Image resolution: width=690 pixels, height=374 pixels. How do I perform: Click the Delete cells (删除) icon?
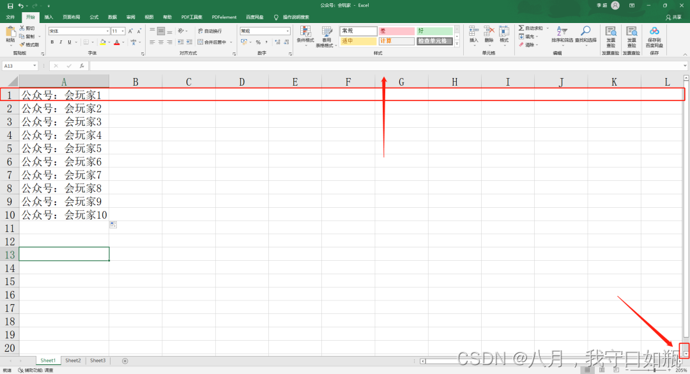[x=489, y=31]
